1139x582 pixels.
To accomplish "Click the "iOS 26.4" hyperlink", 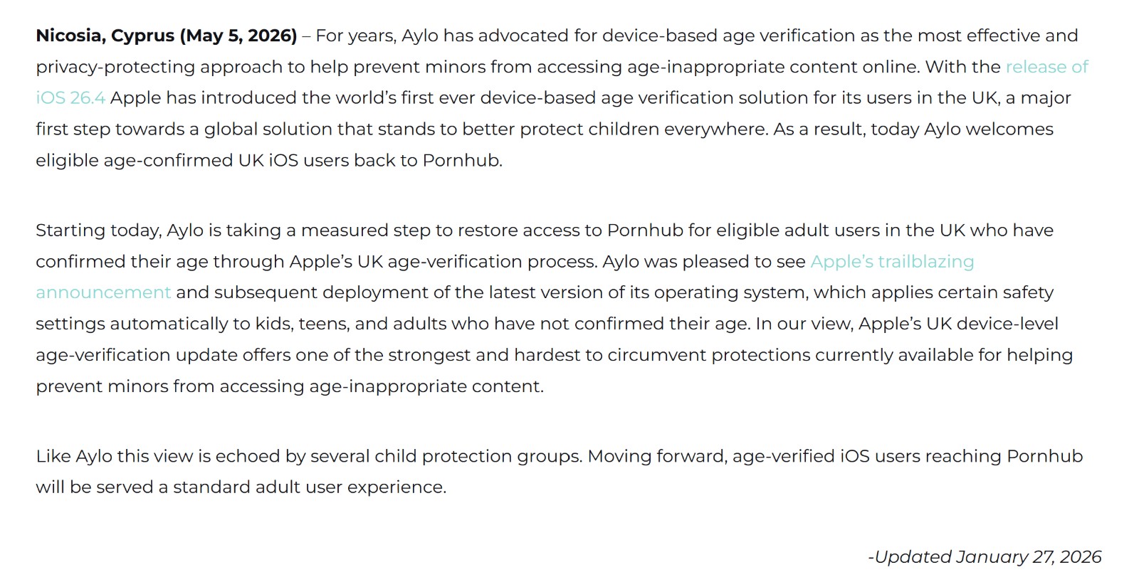I will 70,97.
